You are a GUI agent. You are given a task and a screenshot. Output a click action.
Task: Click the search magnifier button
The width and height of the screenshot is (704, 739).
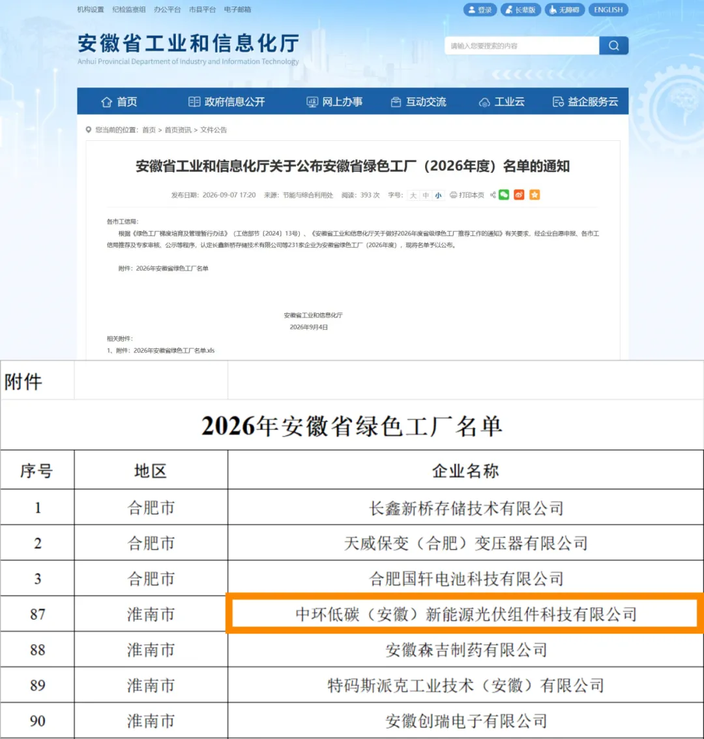(613, 46)
